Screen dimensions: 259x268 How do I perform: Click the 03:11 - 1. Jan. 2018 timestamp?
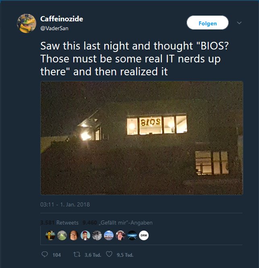[65, 204]
